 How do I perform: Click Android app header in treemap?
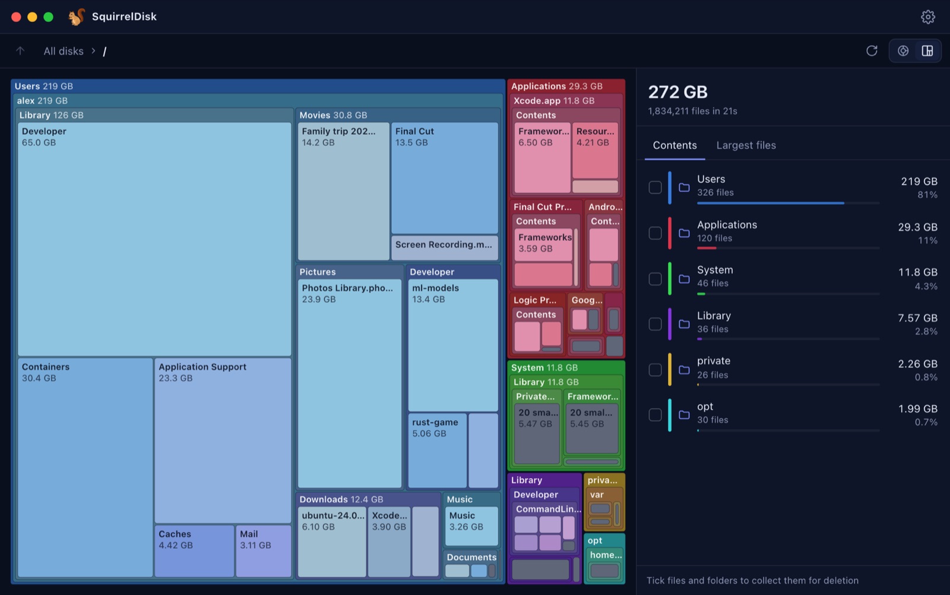point(604,206)
